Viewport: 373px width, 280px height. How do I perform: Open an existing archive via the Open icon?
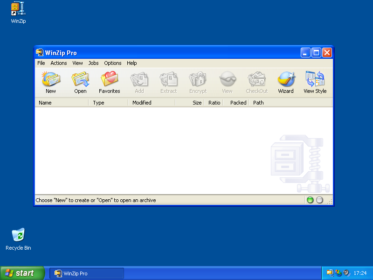tap(80, 81)
